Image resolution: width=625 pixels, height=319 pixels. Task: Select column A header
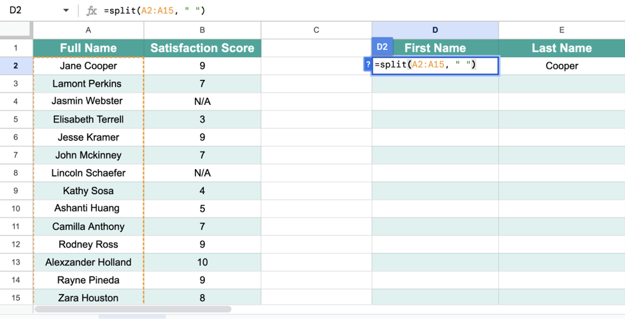pyautogui.click(x=88, y=30)
